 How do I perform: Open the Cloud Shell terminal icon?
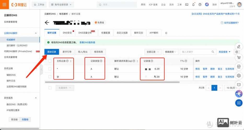pyautogui.click(x=187, y=5)
